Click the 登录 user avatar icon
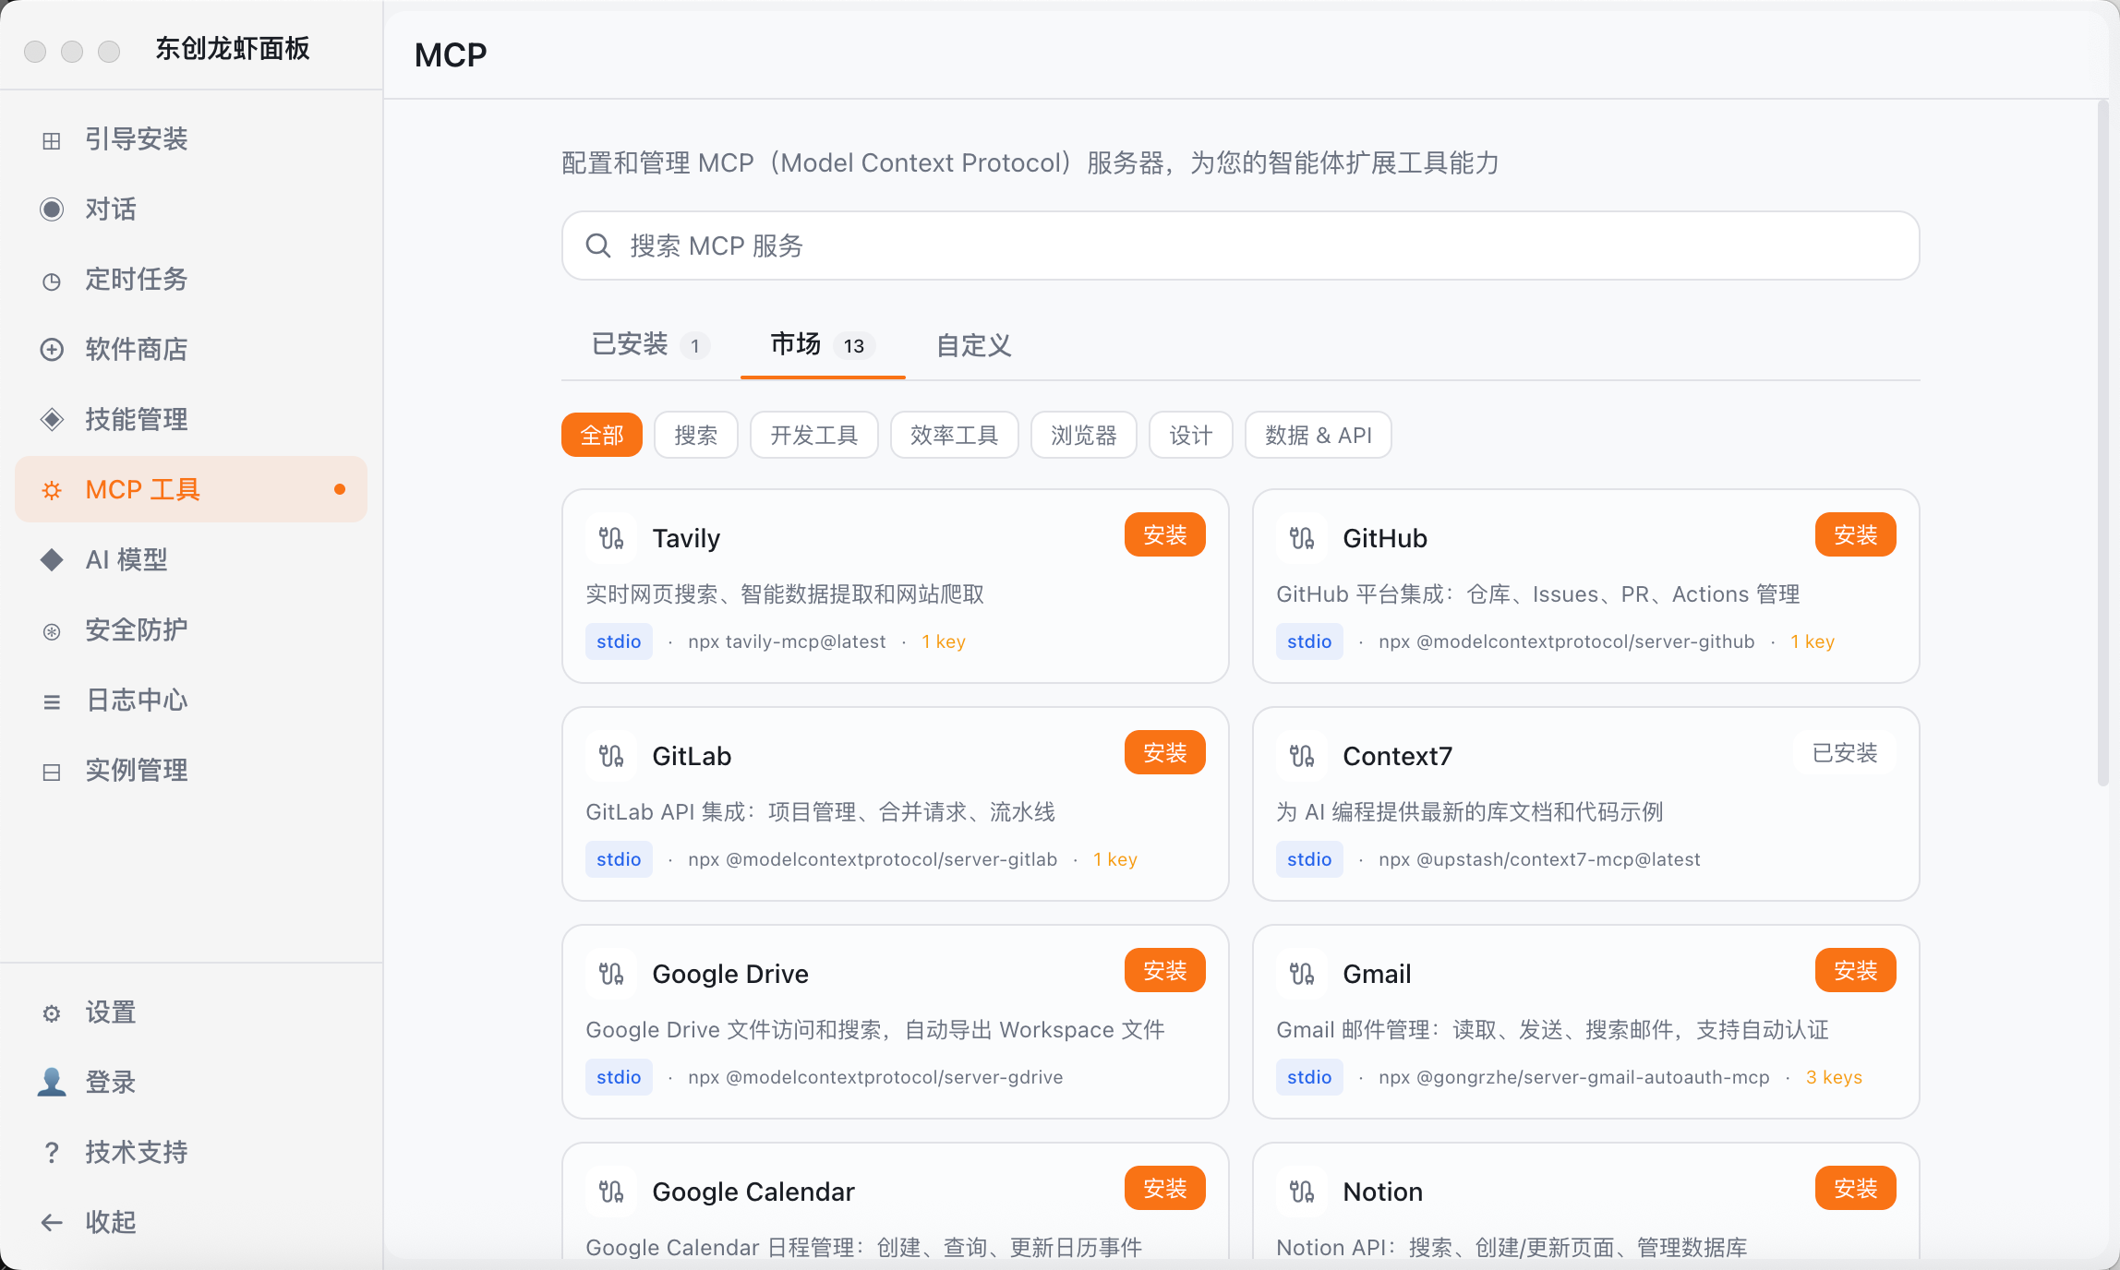2120x1270 pixels. tap(52, 1082)
